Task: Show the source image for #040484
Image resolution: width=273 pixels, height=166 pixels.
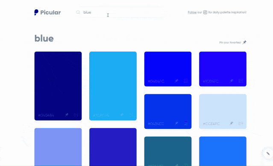Action: [76, 115]
